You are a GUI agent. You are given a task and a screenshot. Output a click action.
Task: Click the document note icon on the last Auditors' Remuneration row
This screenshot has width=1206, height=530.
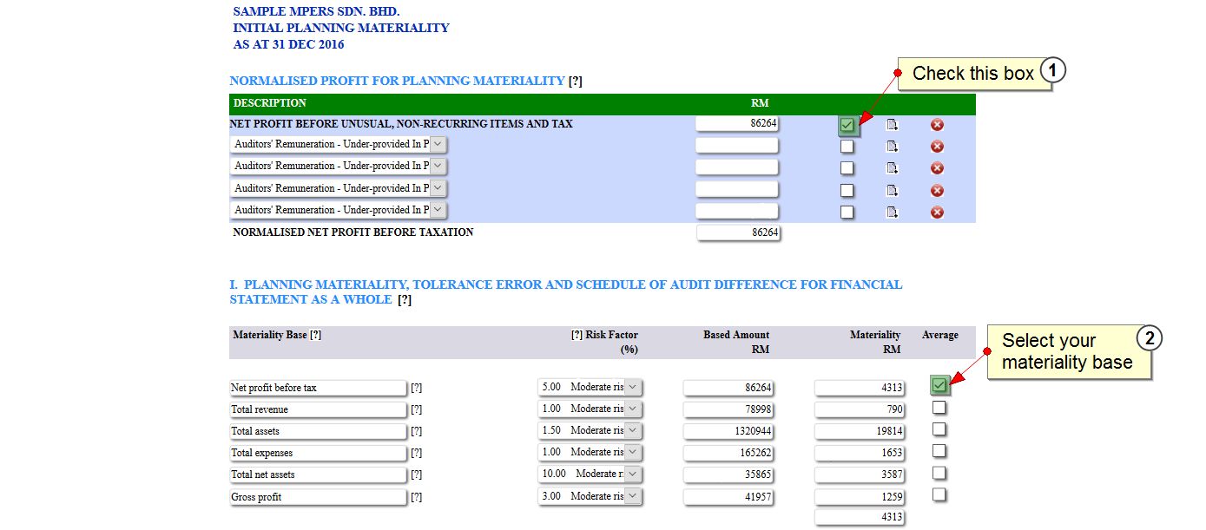pos(891,213)
